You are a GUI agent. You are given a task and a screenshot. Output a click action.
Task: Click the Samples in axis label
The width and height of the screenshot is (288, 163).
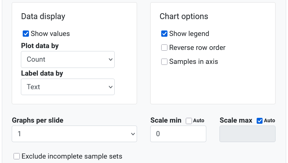coord(193,62)
